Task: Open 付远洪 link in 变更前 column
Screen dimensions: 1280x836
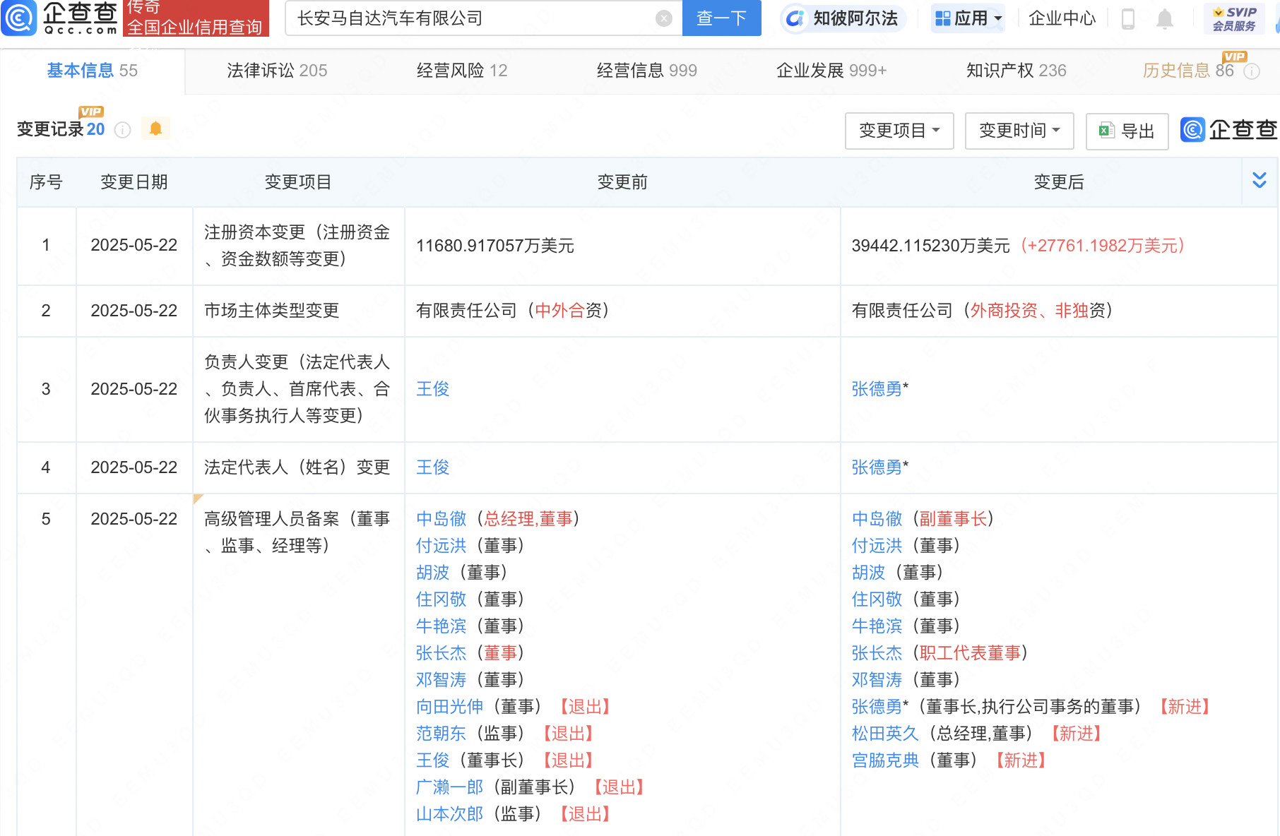Action: click(442, 546)
